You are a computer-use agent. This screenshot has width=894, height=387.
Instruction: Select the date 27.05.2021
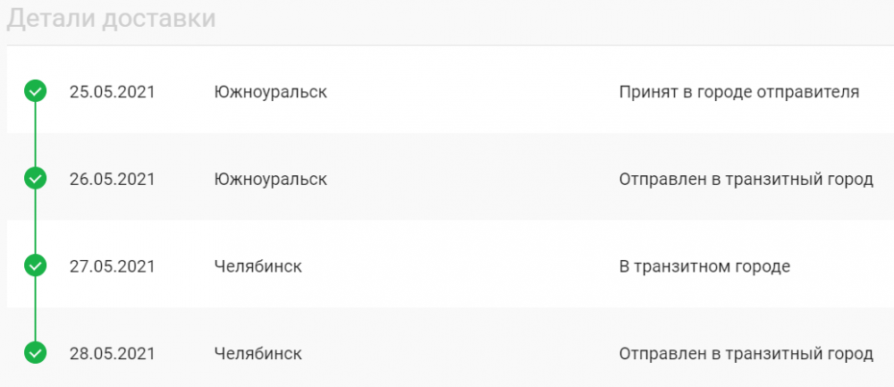[x=113, y=266]
